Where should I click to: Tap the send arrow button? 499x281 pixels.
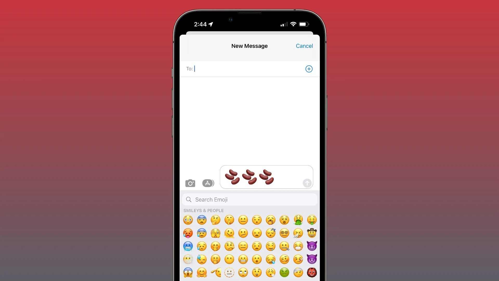(x=307, y=183)
